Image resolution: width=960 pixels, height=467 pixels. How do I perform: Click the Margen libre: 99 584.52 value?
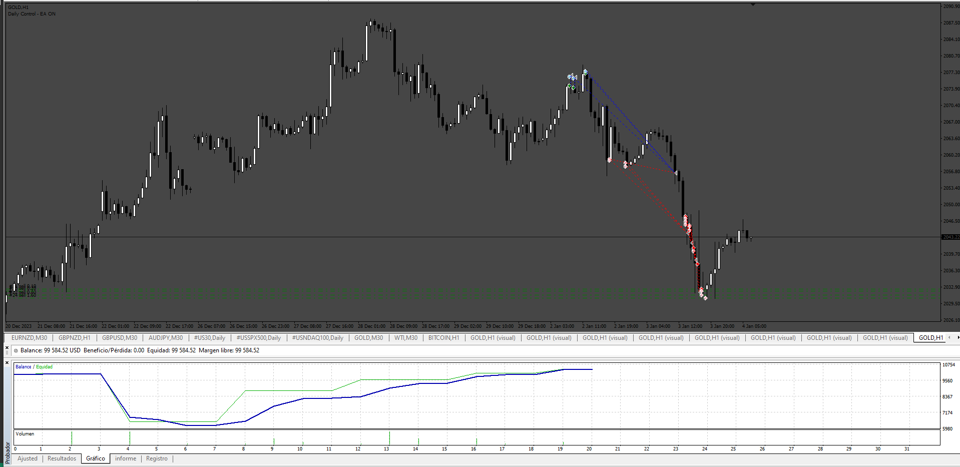pos(229,350)
